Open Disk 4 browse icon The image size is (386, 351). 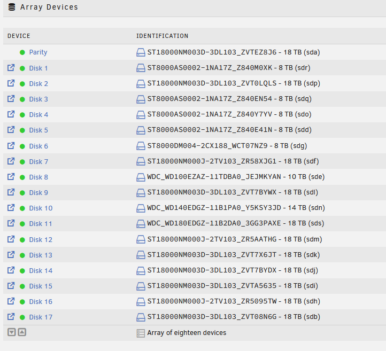click(x=11, y=114)
